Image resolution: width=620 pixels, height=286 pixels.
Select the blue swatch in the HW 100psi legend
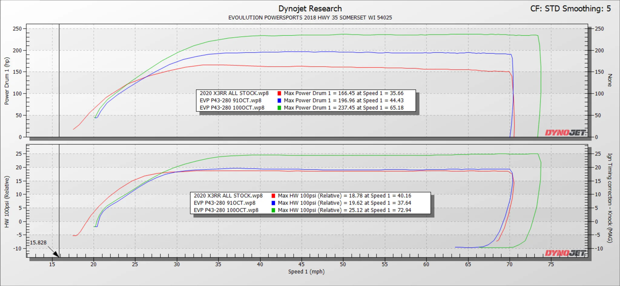273,203
